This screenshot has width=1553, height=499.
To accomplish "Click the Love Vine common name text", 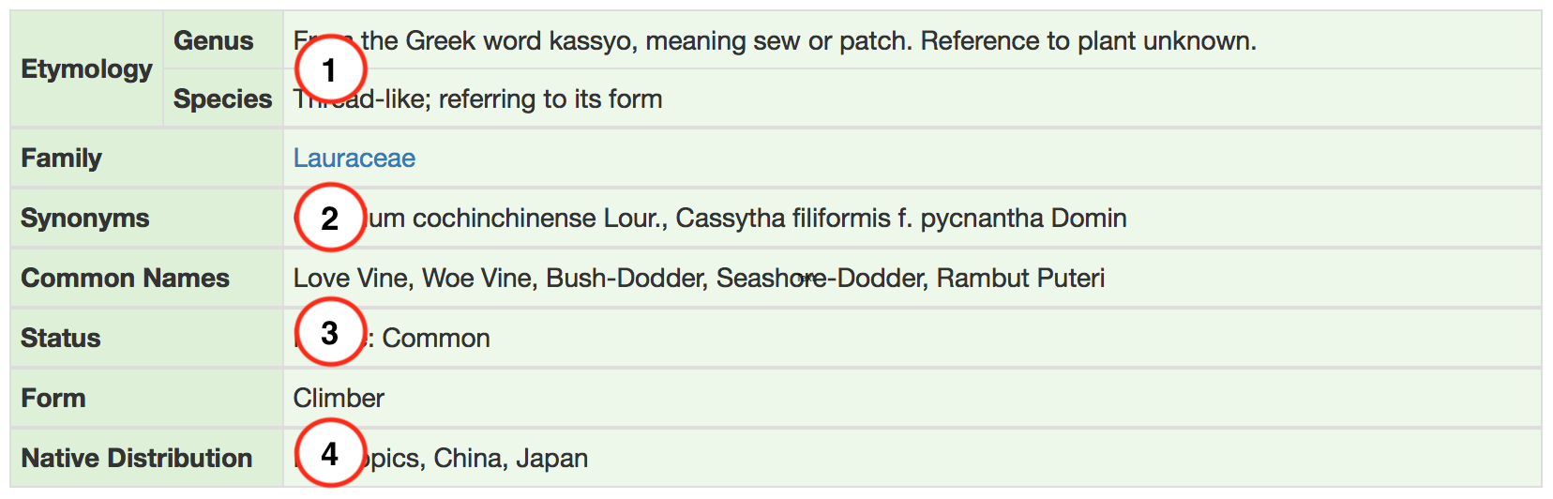I will coord(351,278).
